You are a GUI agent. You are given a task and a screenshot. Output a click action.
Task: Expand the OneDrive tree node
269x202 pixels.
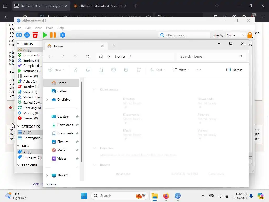click(x=47, y=100)
